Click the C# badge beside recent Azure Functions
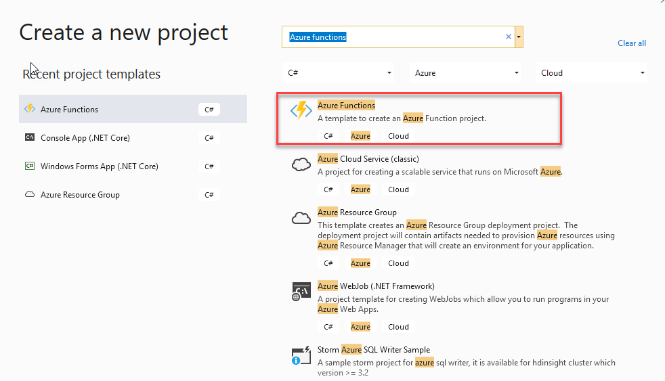The image size is (665, 381). (x=209, y=110)
